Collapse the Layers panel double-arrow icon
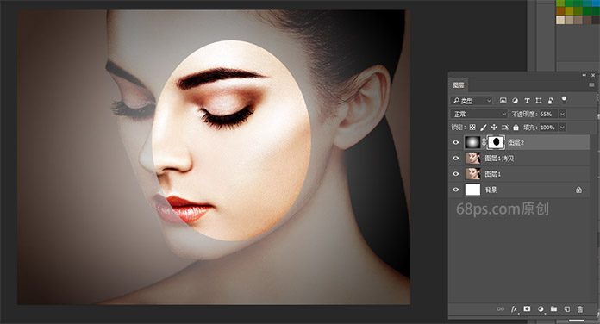Viewport: 600px width, 324px height. (584, 75)
